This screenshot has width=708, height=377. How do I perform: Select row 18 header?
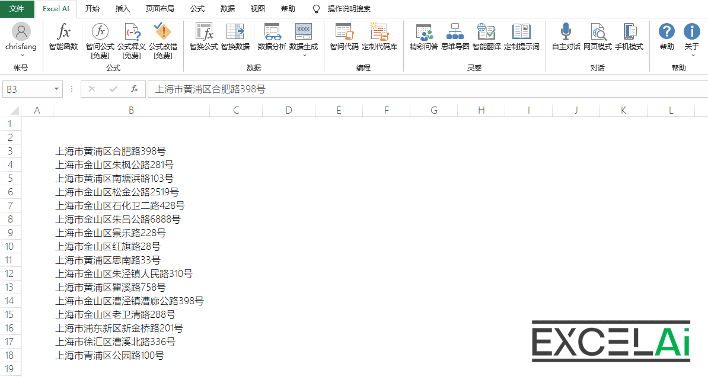(11, 355)
